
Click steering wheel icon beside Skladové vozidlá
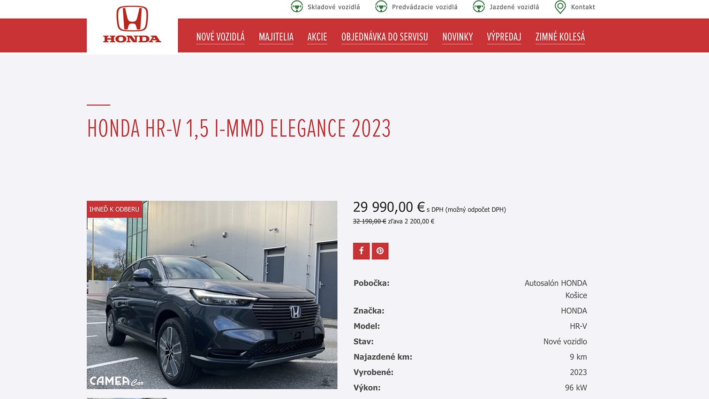pyautogui.click(x=297, y=7)
